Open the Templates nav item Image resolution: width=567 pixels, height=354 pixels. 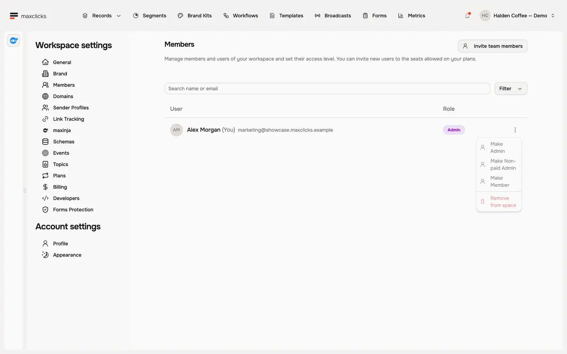[286, 16]
